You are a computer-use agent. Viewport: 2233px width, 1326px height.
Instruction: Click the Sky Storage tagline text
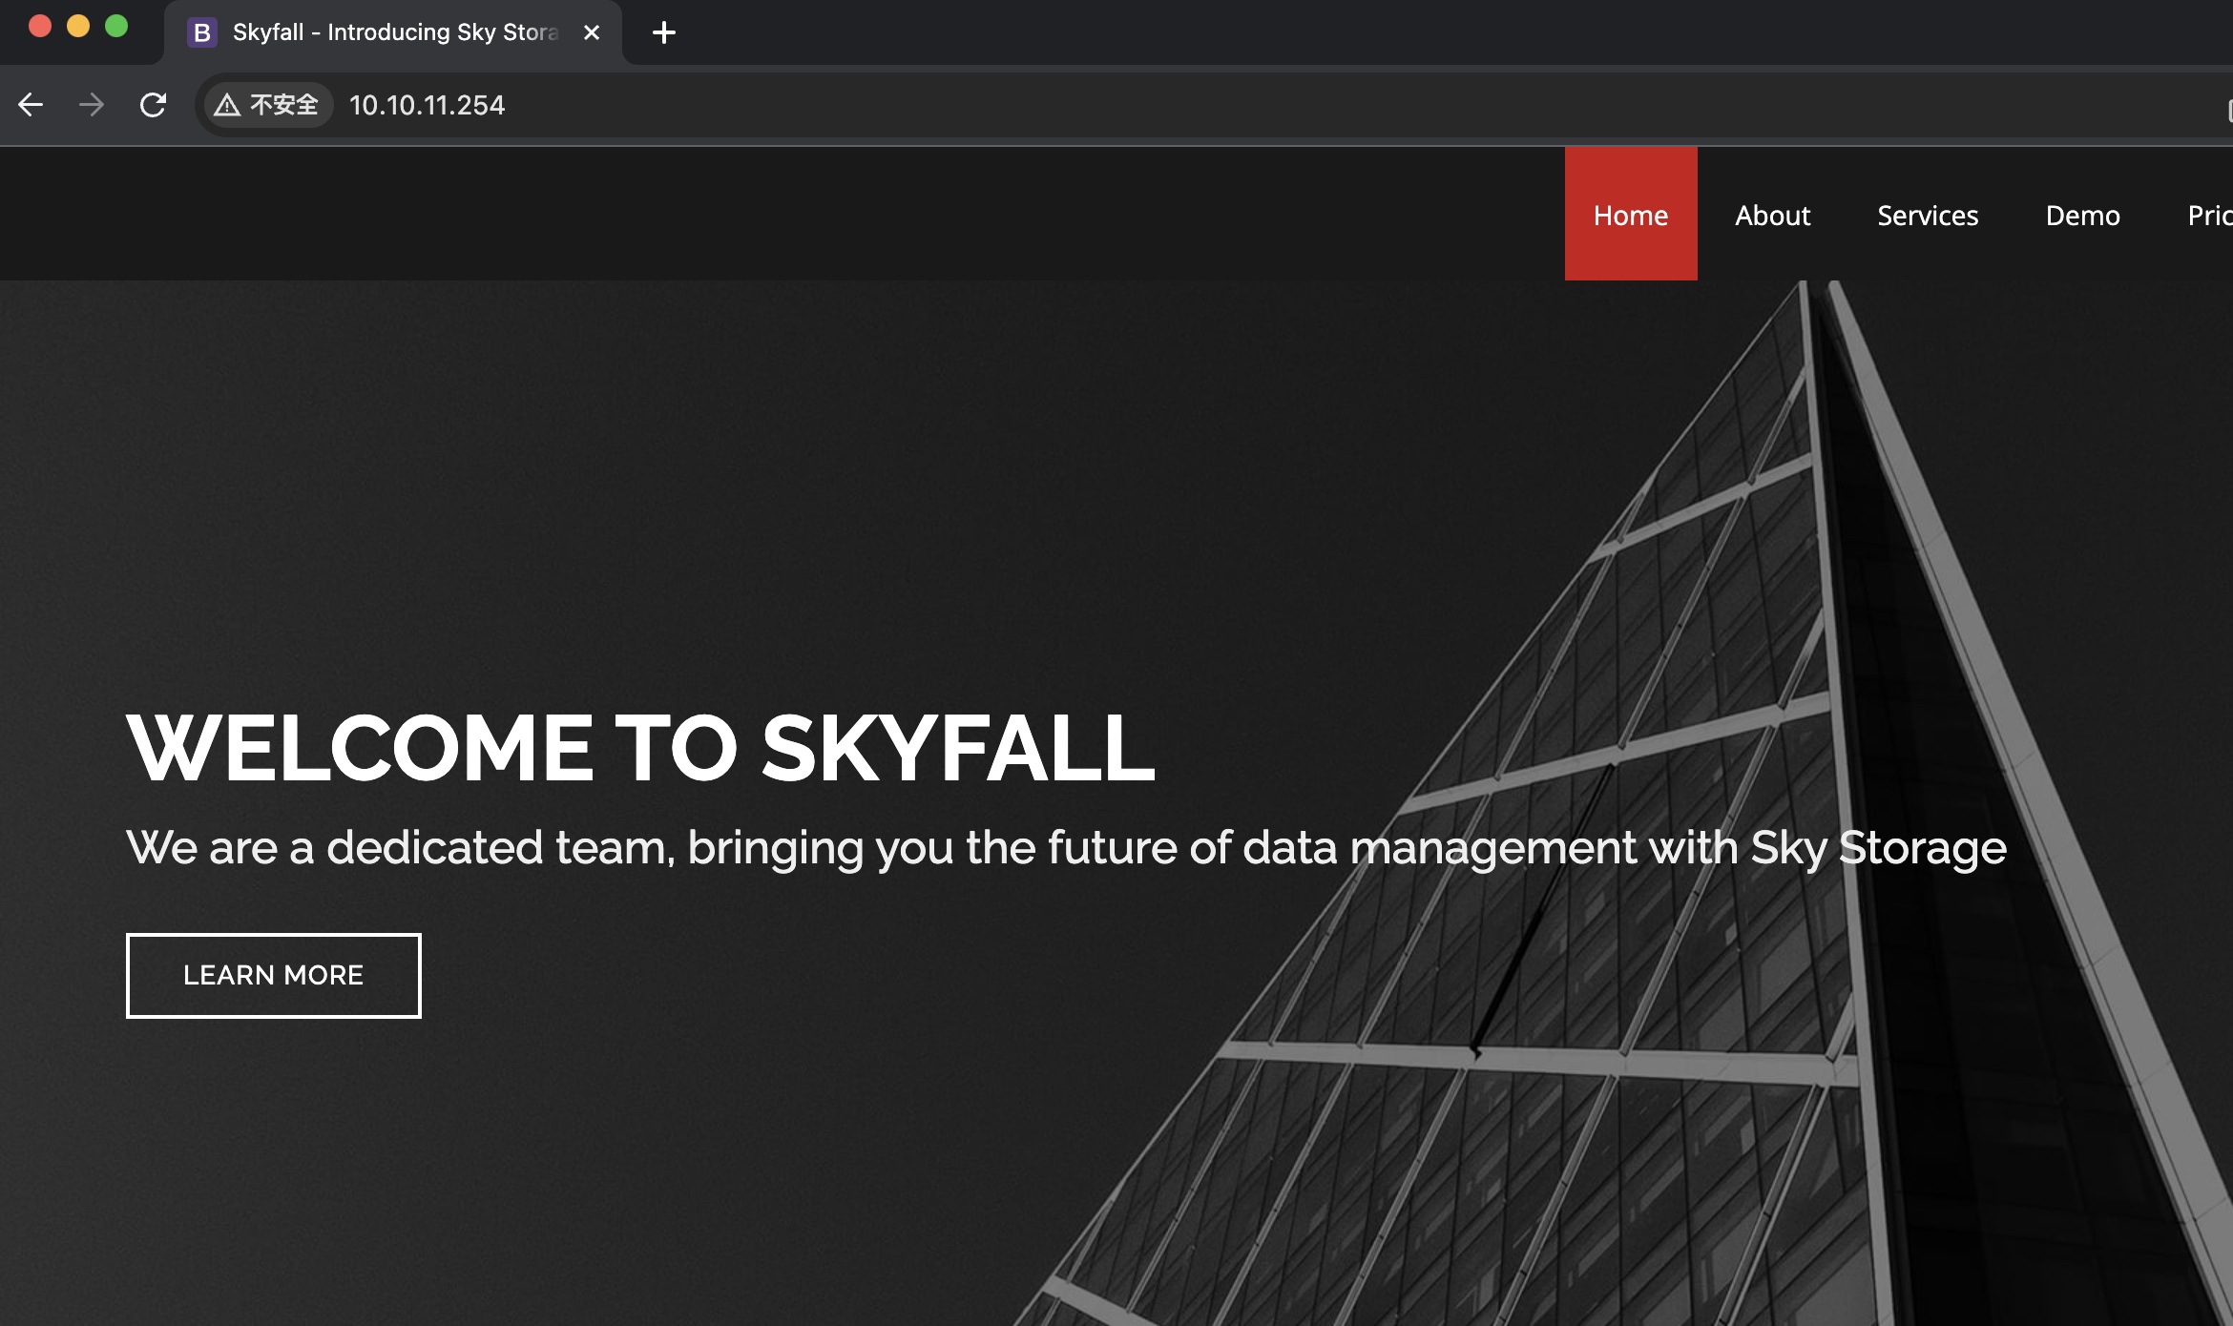[x=1066, y=847]
